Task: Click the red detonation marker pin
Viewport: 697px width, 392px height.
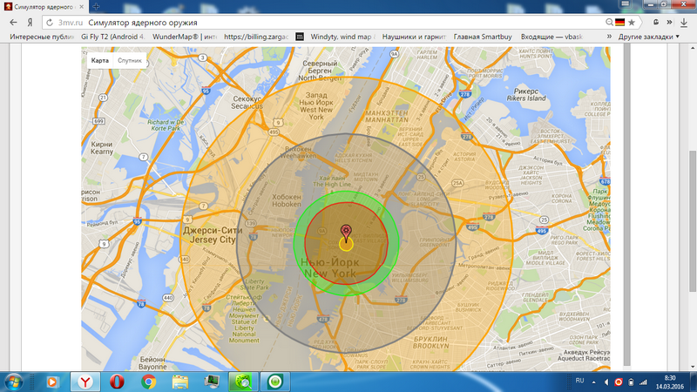Action: [x=346, y=233]
